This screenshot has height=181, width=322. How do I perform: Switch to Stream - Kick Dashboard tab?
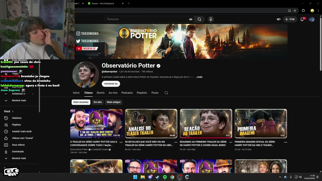click(x=103, y=4)
